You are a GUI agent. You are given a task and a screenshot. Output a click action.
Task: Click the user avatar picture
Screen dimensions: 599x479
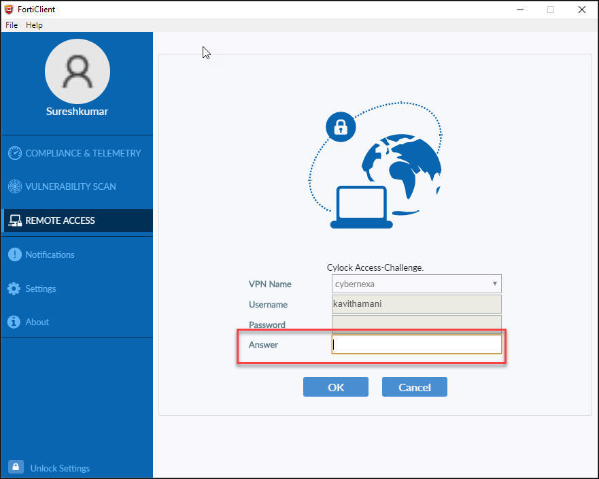pyautogui.click(x=78, y=71)
